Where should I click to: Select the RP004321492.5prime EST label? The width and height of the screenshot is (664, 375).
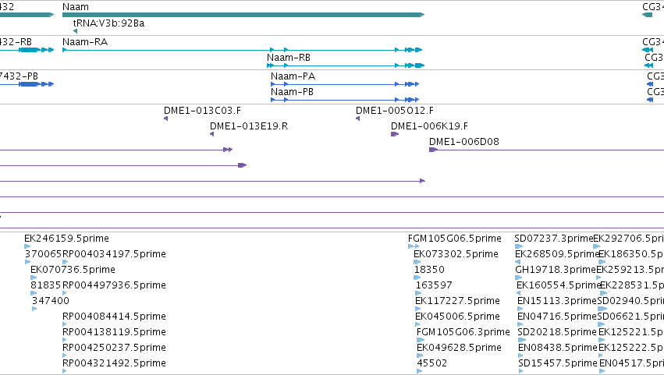tap(114, 363)
